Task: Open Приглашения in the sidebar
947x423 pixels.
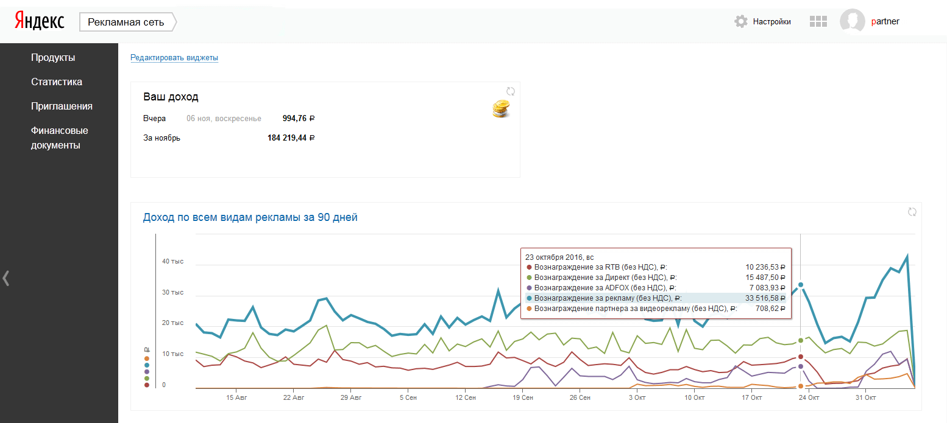Action: [62, 107]
